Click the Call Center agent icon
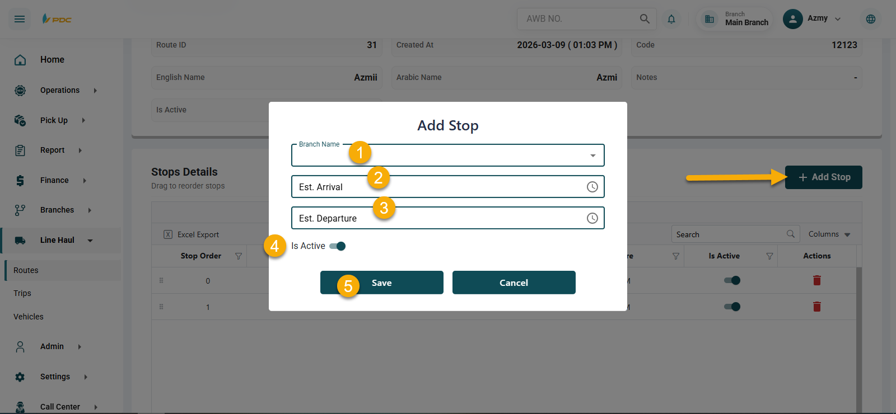 [x=20, y=407]
